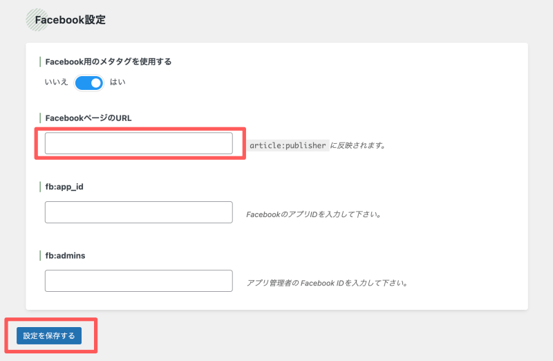Focus the fb:app_id text field
The height and width of the screenshot is (361, 553).
(139, 212)
